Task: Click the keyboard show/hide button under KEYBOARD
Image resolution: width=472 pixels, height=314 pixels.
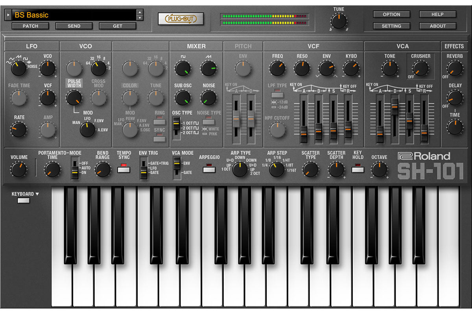Action: tap(24, 201)
